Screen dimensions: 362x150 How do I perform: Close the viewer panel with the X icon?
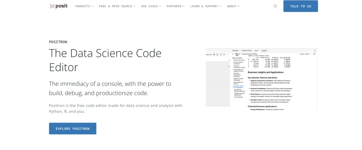[x=315, y=51]
